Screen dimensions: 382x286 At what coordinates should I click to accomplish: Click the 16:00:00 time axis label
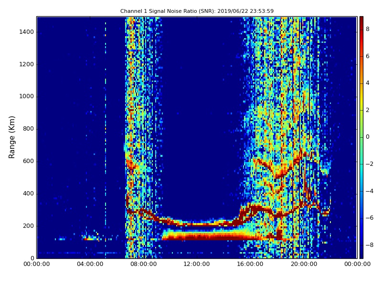click(250, 264)
